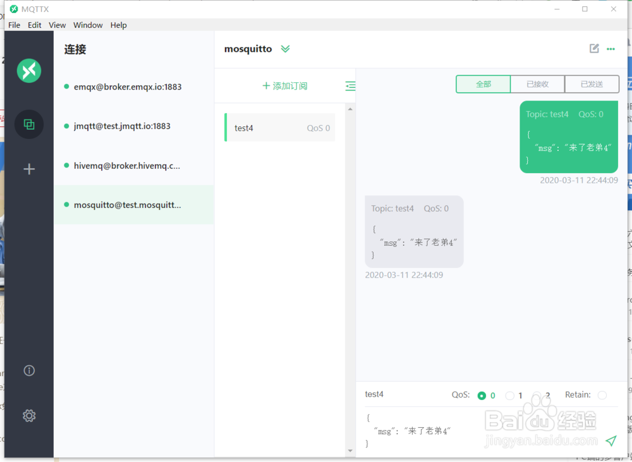Expand mosquitto connection details chevron
The image size is (632, 462).
286,49
